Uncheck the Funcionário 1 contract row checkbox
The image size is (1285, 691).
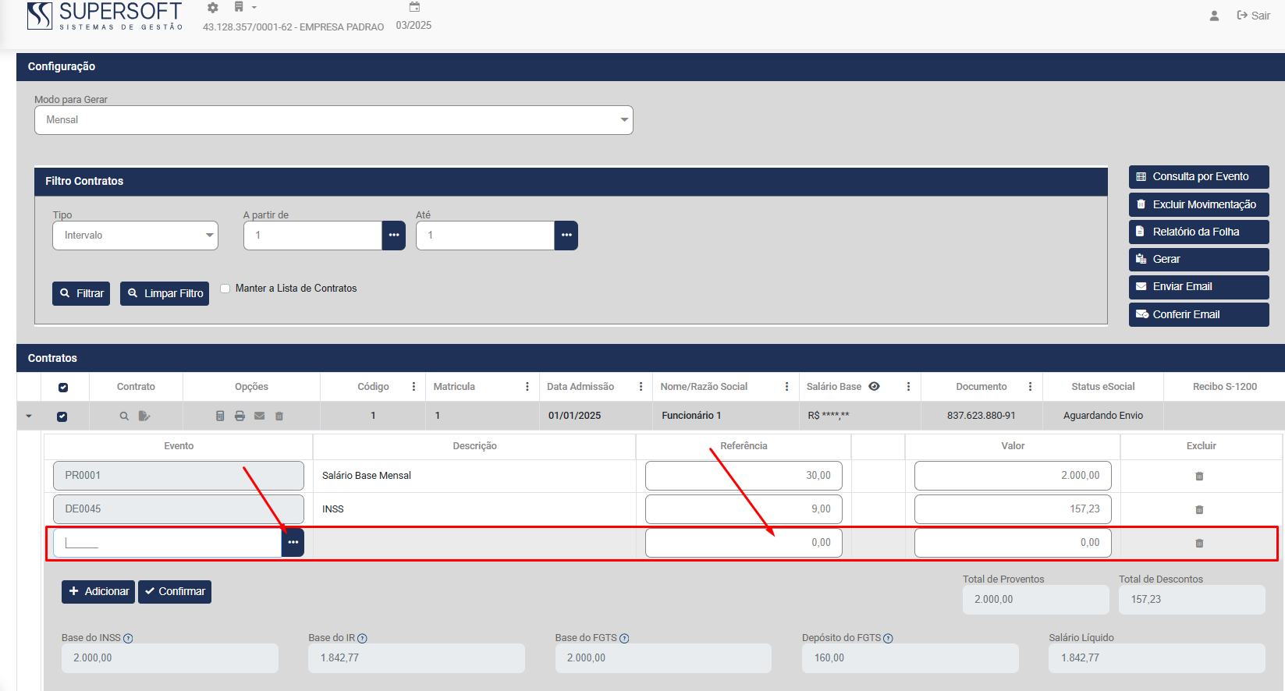(x=62, y=416)
